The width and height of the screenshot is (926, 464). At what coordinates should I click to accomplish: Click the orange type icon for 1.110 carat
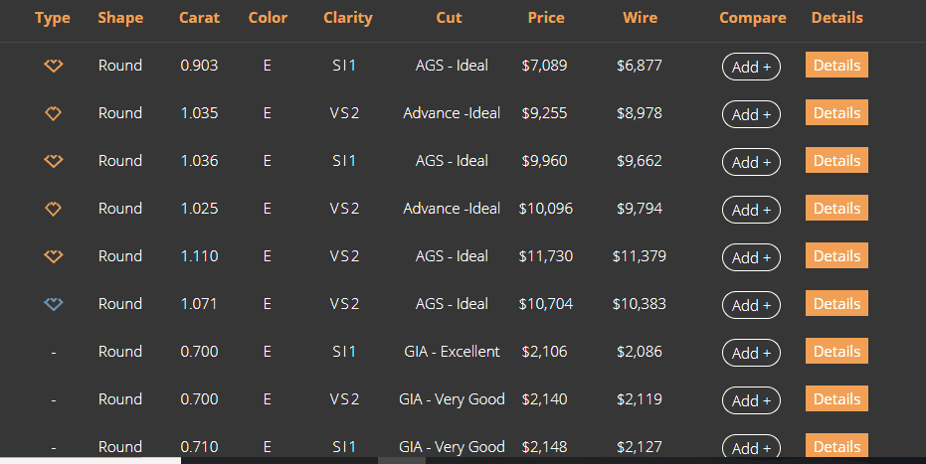[53, 256]
